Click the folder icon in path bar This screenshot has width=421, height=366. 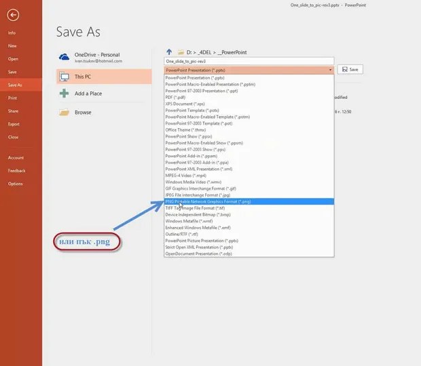click(x=181, y=52)
